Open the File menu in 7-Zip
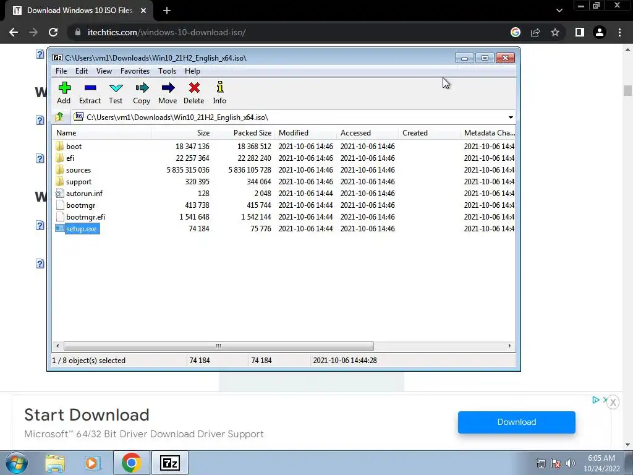The image size is (633, 475). (61, 71)
